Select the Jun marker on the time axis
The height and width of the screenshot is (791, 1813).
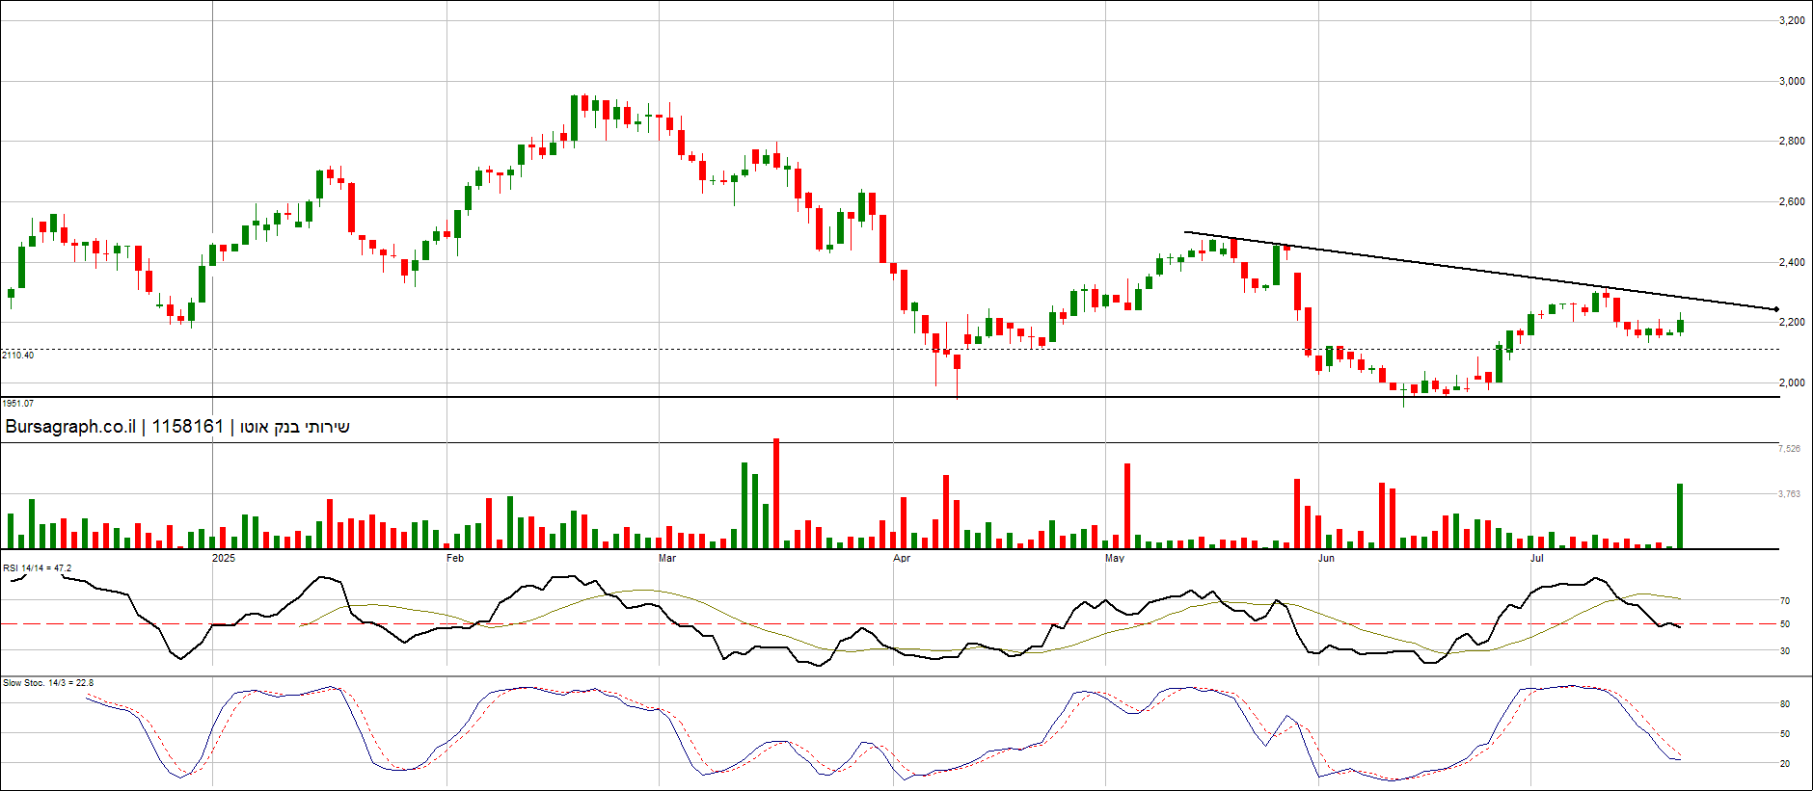pos(1327,558)
